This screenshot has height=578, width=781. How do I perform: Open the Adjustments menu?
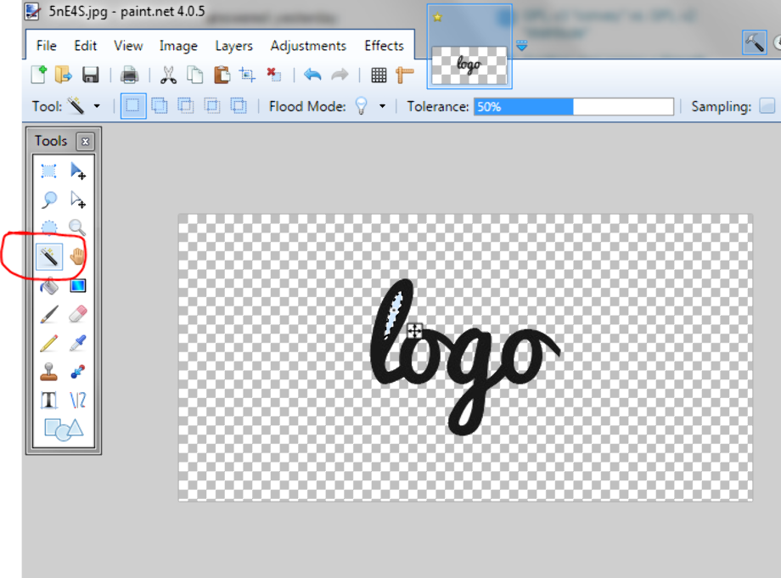tap(308, 46)
